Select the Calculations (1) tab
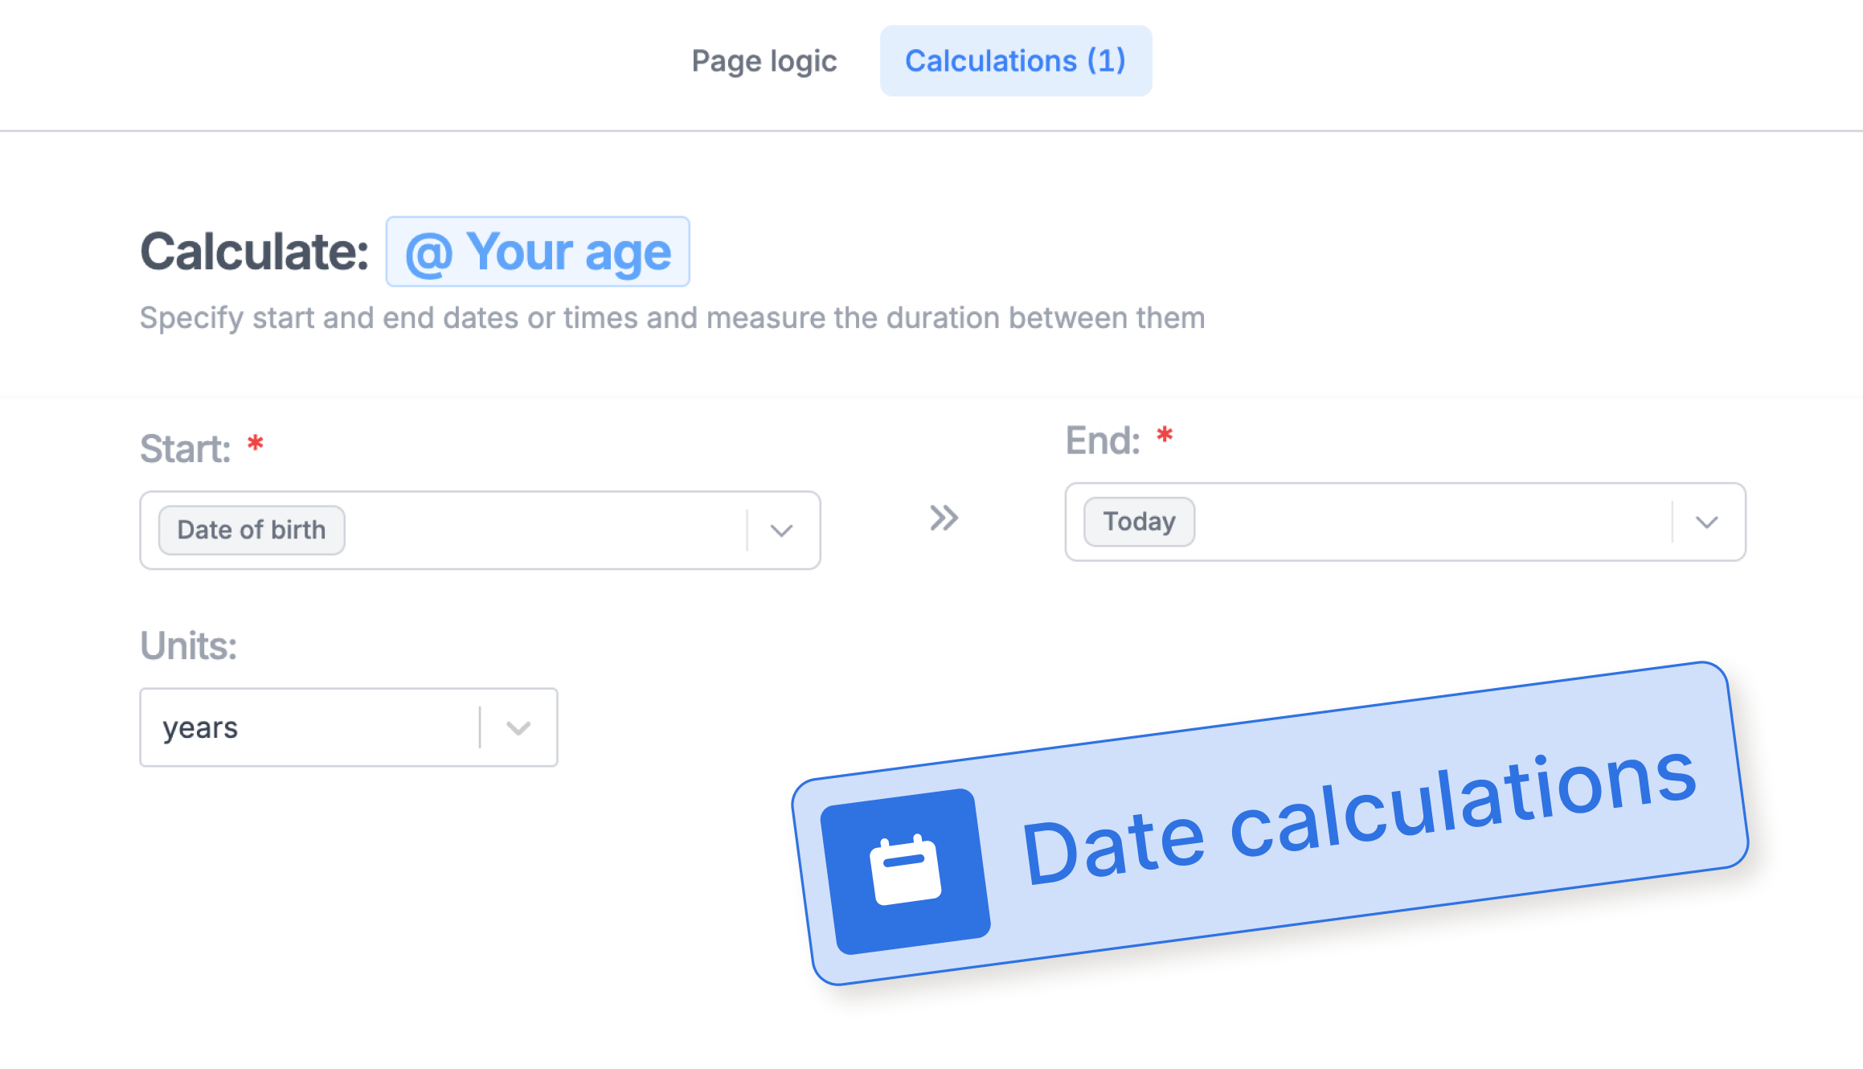1863x1069 pixels. click(x=1016, y=61)
